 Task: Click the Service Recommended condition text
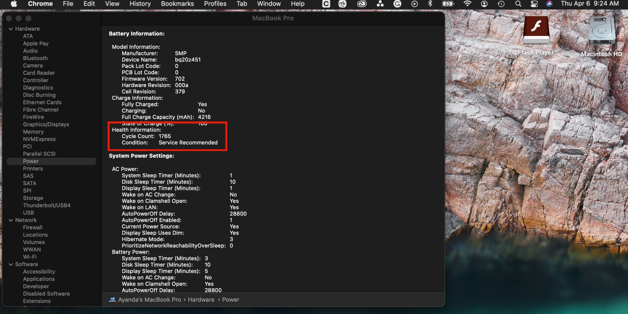(188, 143)
